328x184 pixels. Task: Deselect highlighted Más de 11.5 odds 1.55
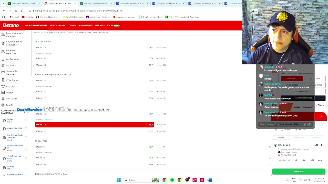coord(94,124)
